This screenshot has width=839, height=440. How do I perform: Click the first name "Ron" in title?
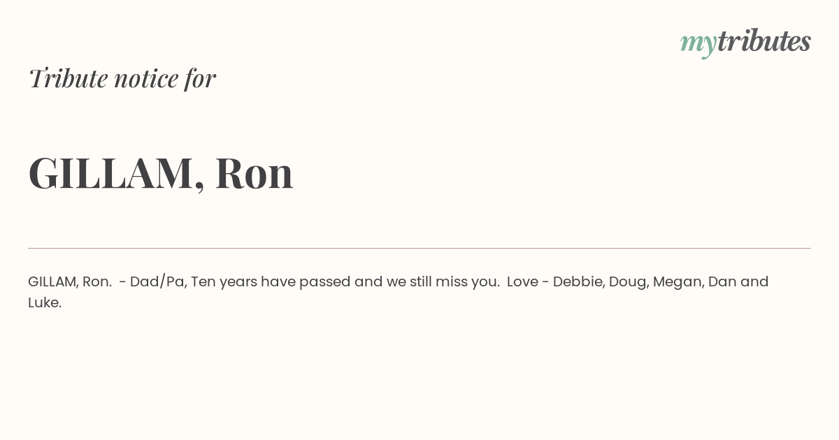254,173
